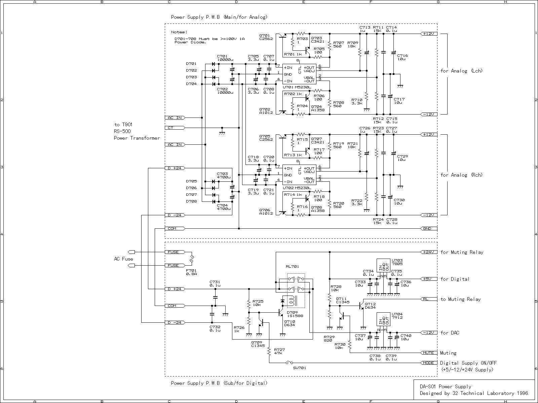Click the 'R729 820' resistor label
The height and width of the screenshot is (403, 538).
coord(329,339)
